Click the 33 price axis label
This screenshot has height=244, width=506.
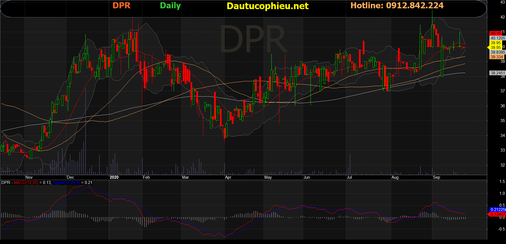502,150
